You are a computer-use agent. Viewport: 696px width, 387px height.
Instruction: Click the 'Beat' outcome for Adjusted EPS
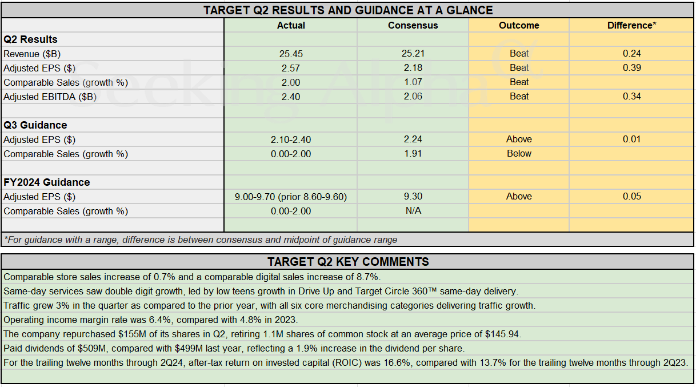pos(518,67)
